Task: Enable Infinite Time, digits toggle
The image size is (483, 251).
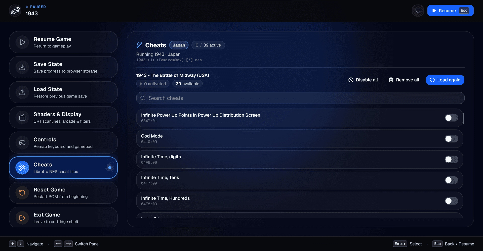Action: coord(451,159)
